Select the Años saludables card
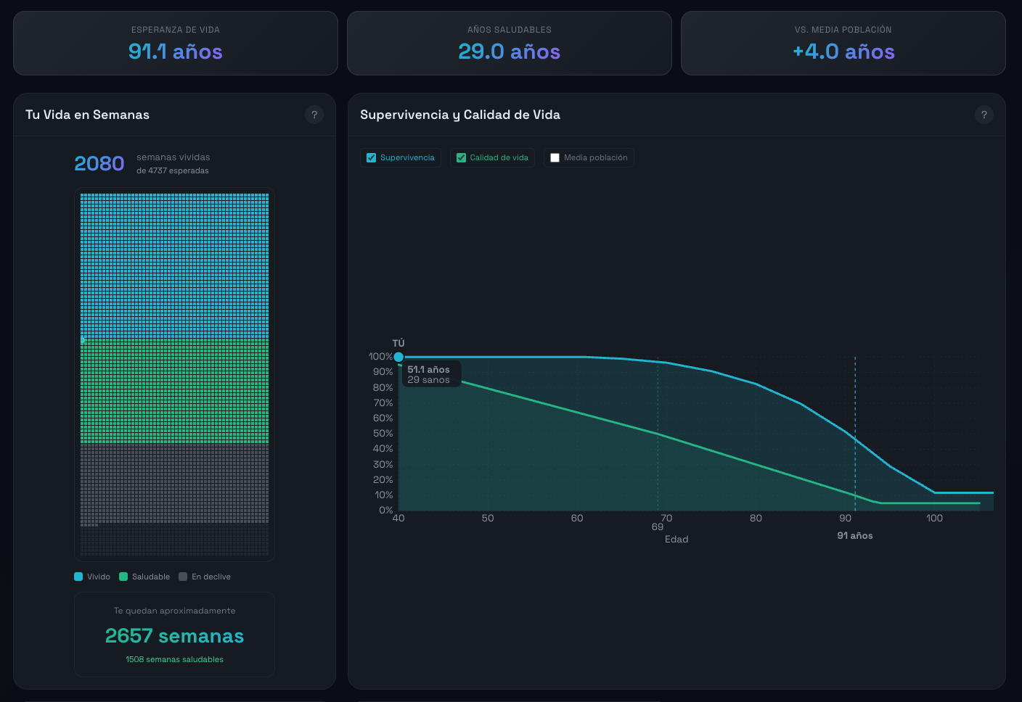Screen dimensions: 1022x702 click(x=510, y=43)
